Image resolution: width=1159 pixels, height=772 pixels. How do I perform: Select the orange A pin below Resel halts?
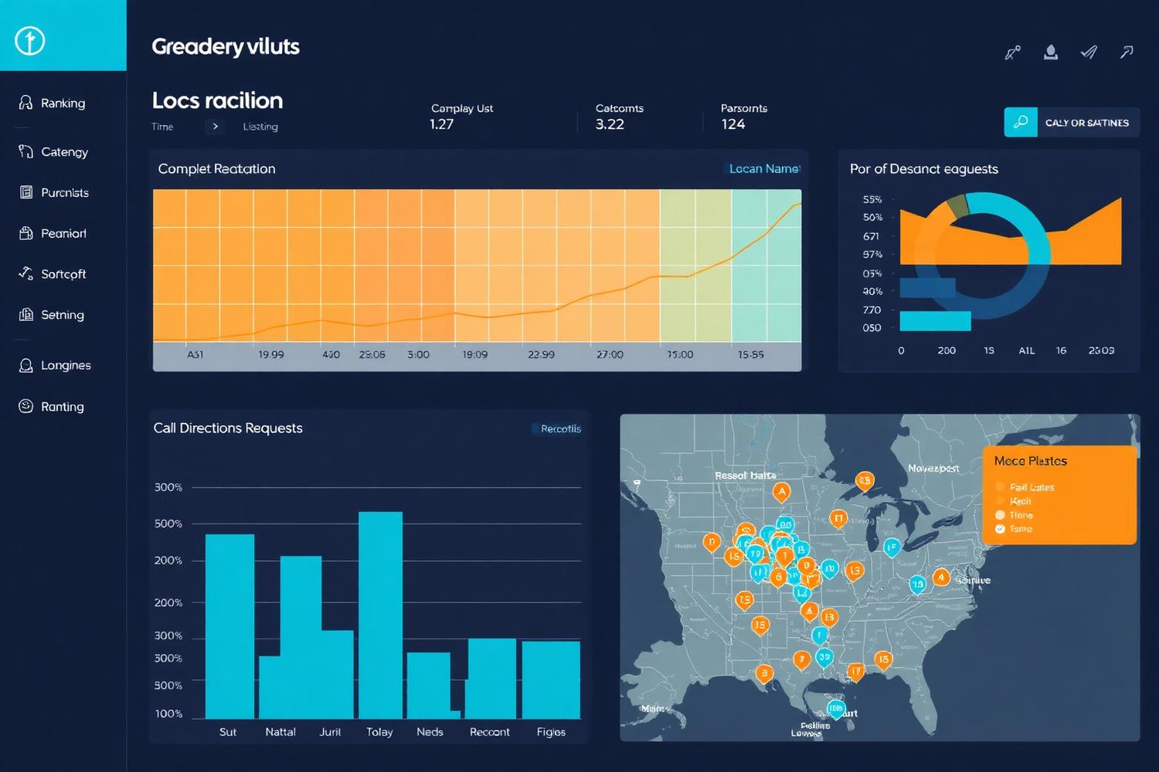pyautogui.click(x=782, y=491)
